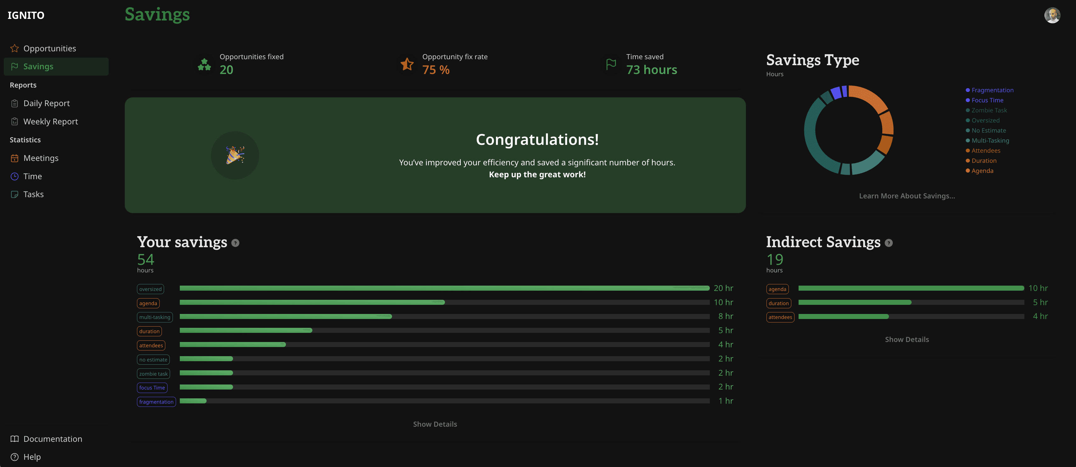Viewport: 1076px width, 467px height.
Task: Toggle Oversized in the Savings Type legend
Action: [985, 120]
